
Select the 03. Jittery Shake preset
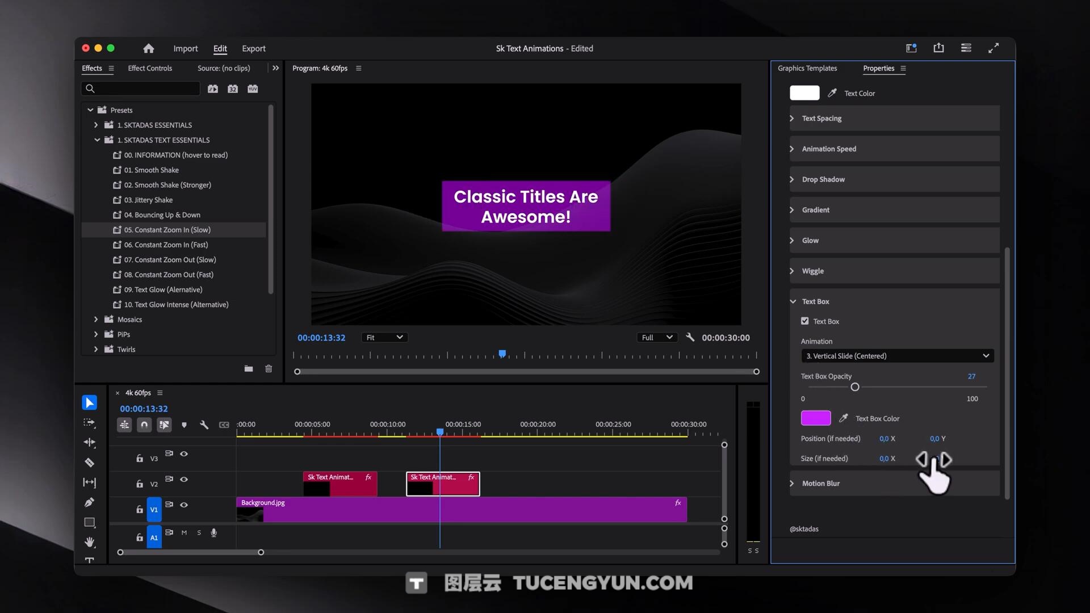(x=148, y=200)
